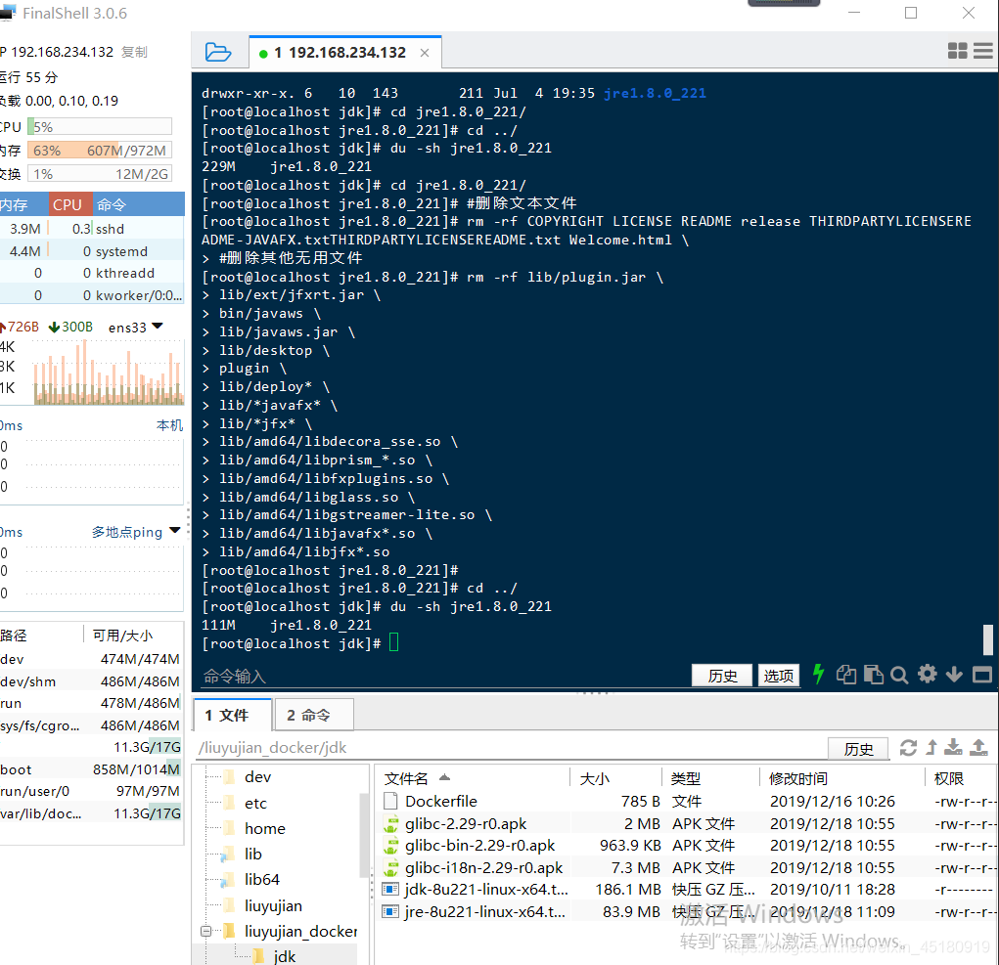
Task: Copy the IP address via 复制 link
Action: click(134, 52)
